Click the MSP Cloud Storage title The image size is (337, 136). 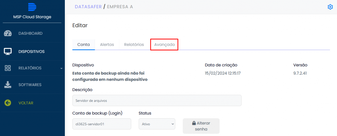coord(32,17)
